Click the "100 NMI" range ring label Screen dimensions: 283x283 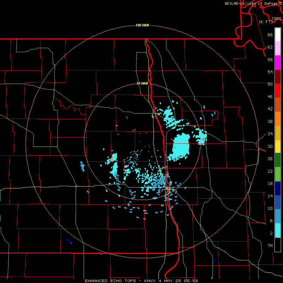pyautogui.click(x=142, y=25)
